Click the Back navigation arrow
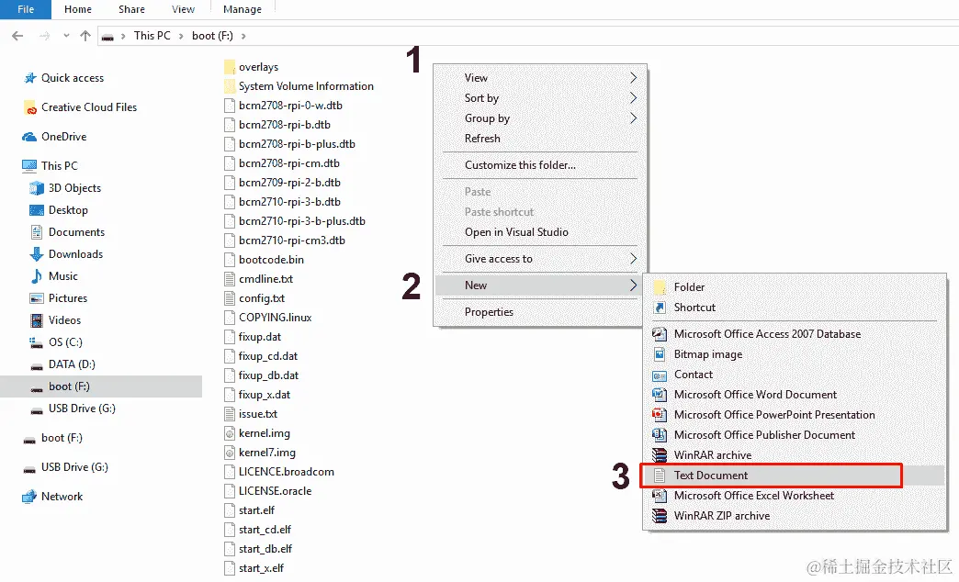The width and height of the screenshot is (959, 582). click(x=17, y=36)
